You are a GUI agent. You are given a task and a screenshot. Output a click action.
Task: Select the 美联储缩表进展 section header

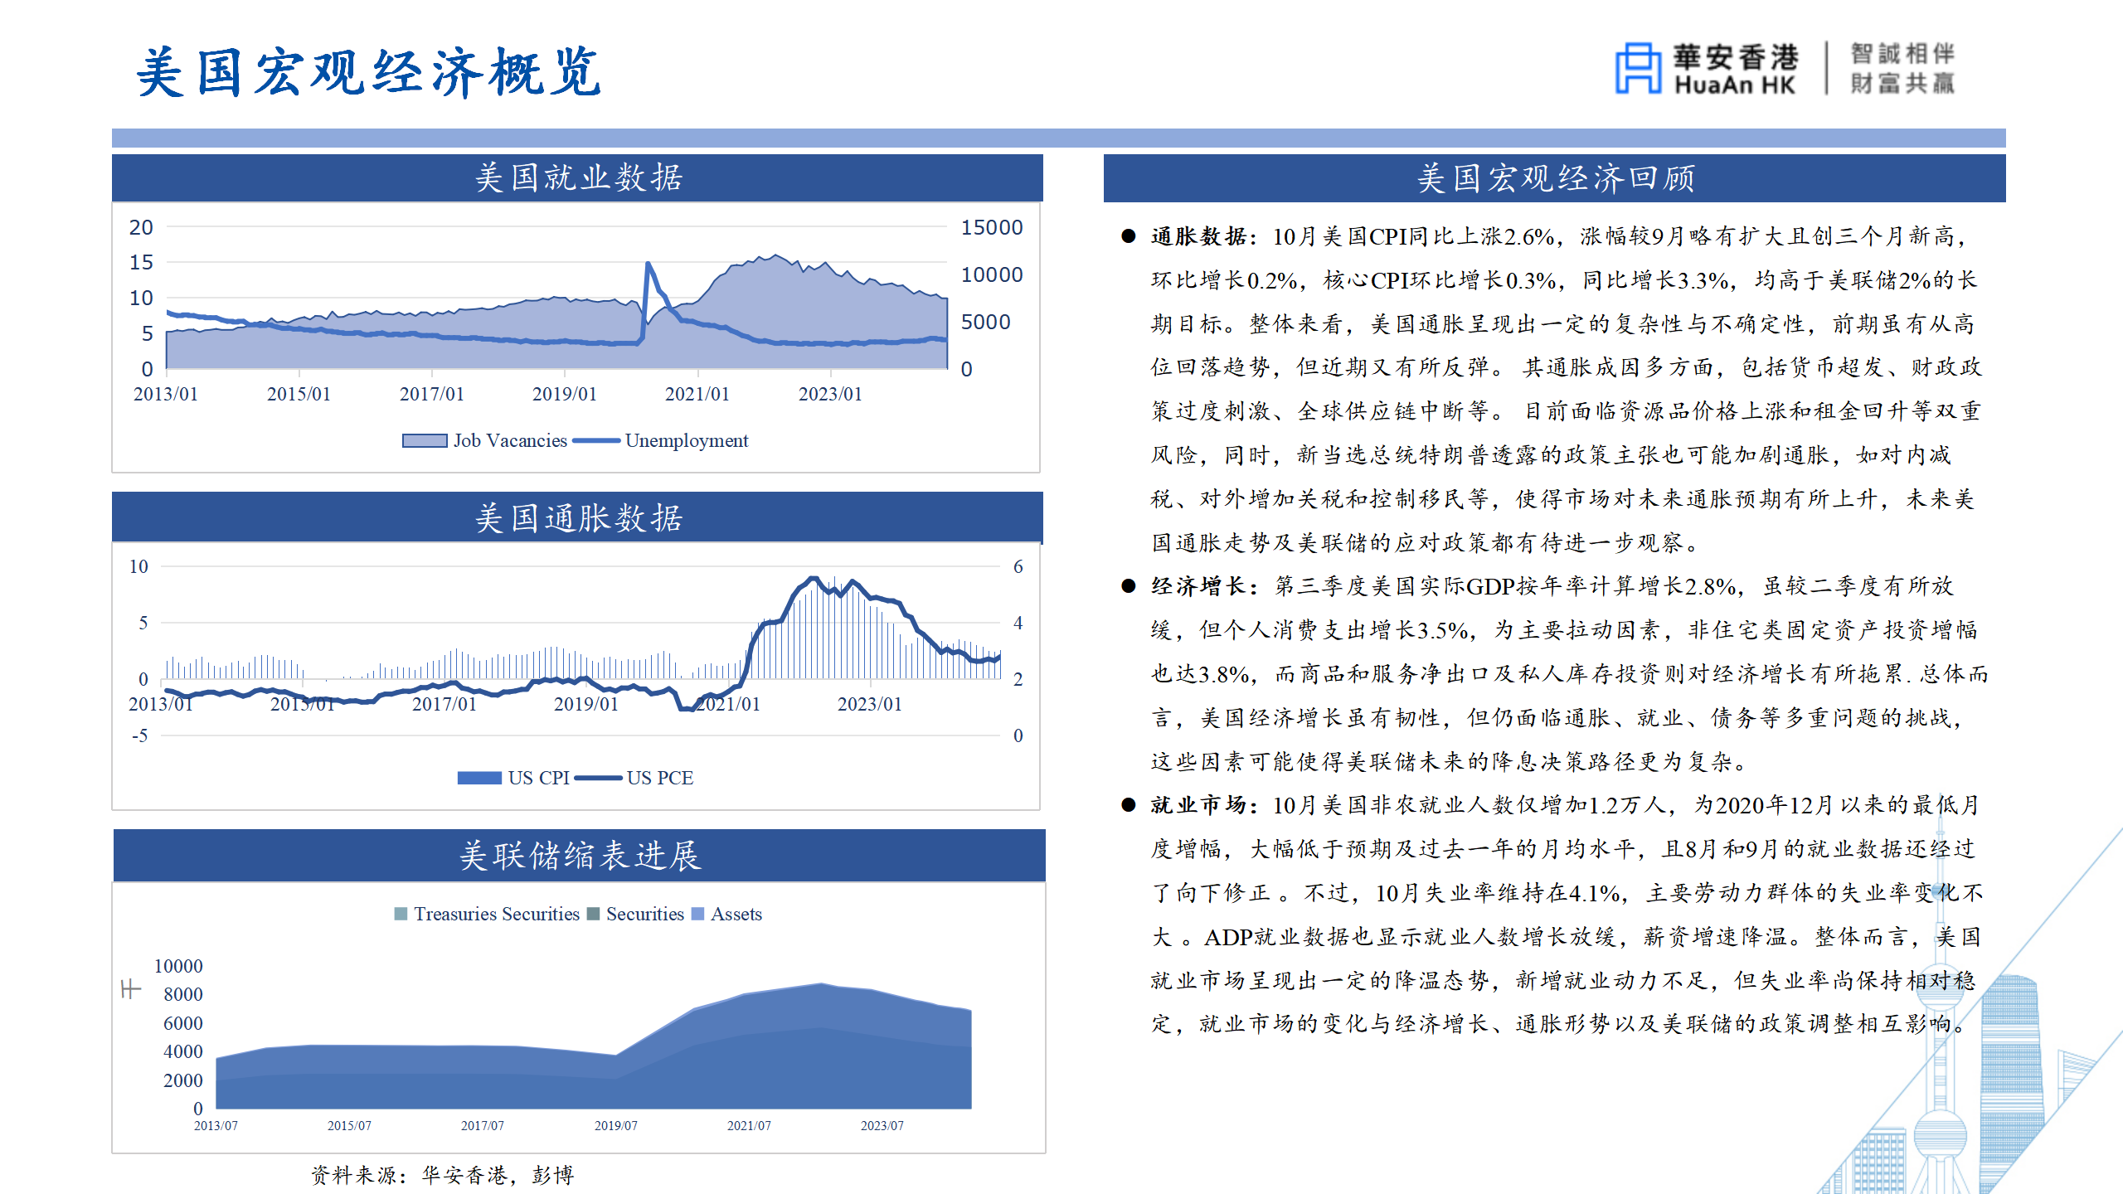pyautogui.click(x=579, y=855)
